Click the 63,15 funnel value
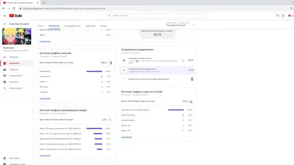 [x=157, y=35]
